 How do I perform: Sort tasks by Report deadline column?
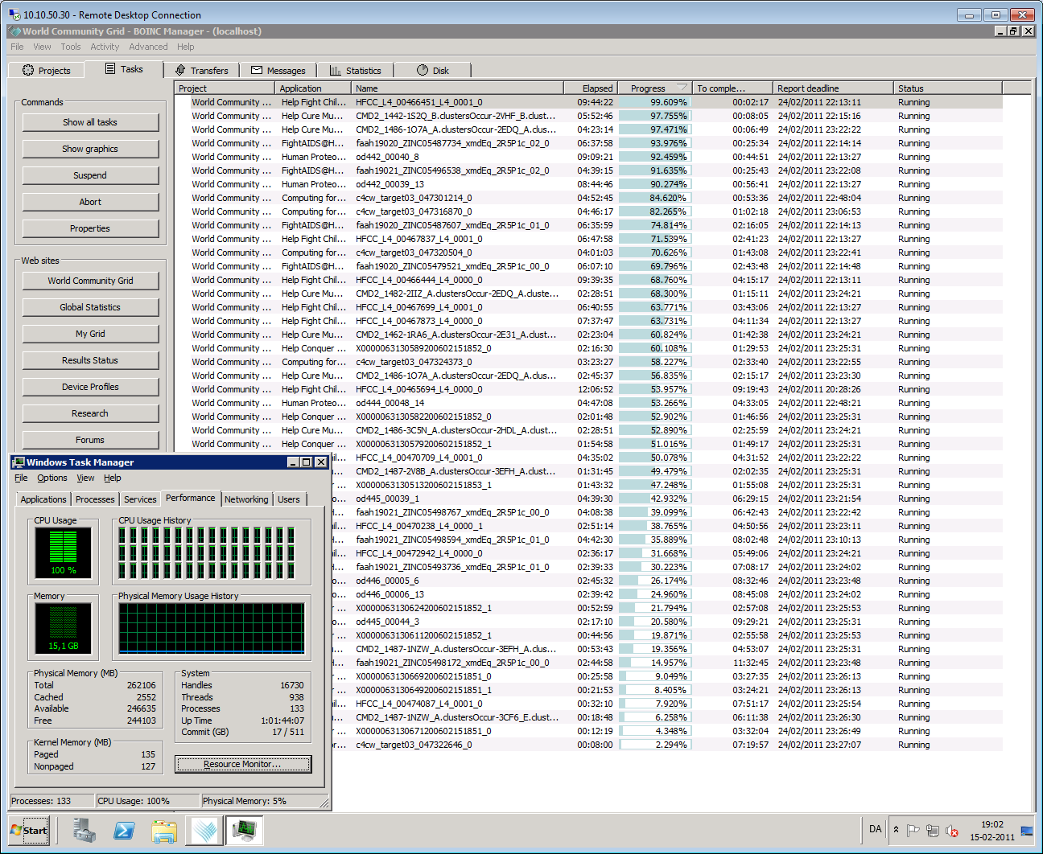(x=833, y=88)
